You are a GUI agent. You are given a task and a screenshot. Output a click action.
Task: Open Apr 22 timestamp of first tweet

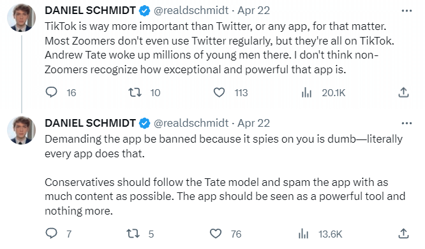pos(254,11)
